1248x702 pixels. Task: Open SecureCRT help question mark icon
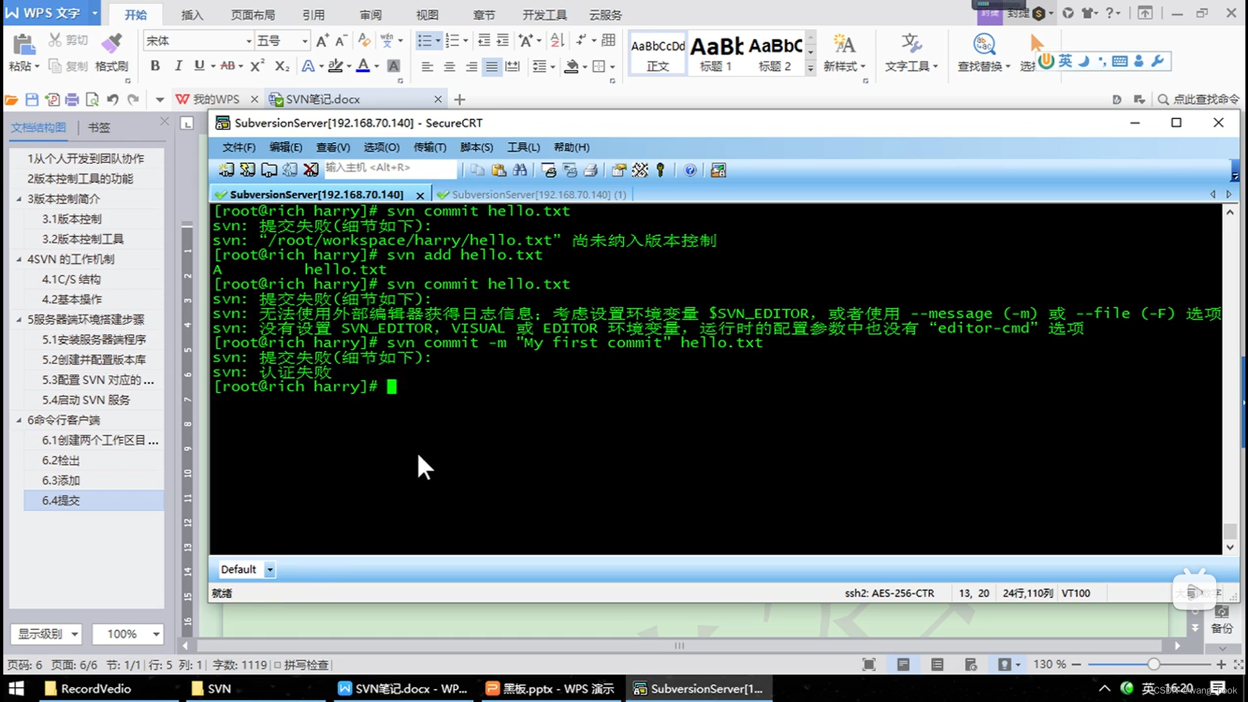pyautogui.click(x=690, y=170)
